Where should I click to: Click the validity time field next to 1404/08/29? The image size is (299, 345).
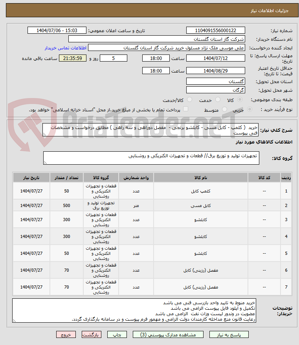coord(156,71)
